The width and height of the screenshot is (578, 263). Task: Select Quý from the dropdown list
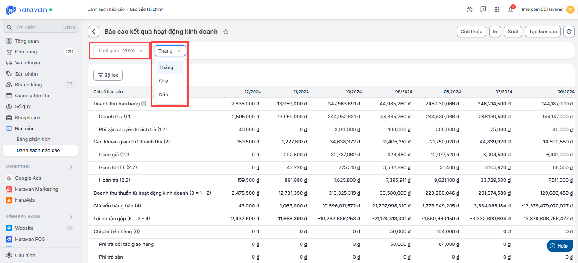[164, 81]
